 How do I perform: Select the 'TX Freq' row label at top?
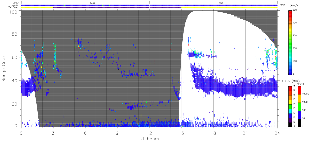pyautogui.click(x=14, y=8)
